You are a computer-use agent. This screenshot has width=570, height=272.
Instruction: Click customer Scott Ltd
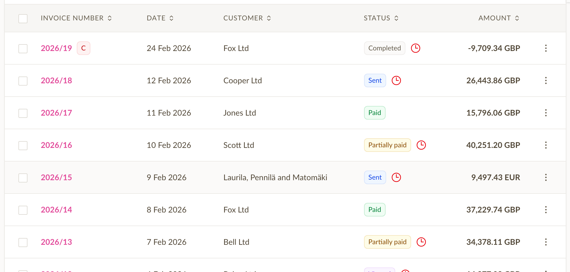[239, 145]
